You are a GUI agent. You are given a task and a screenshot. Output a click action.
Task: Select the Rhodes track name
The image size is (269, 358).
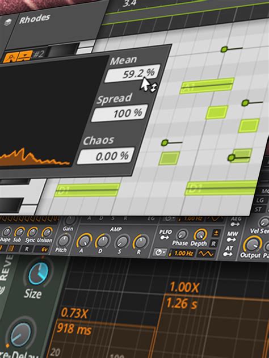coord(35,19)
